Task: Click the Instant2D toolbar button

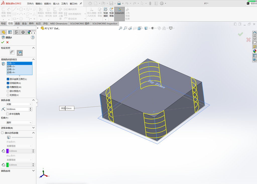Action: tap(119, 14)
